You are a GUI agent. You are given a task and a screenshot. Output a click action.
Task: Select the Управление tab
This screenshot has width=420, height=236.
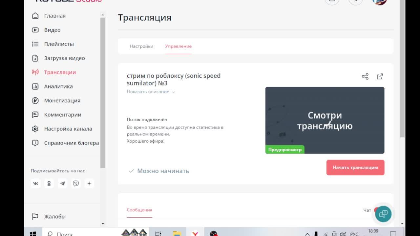(178, 46)
